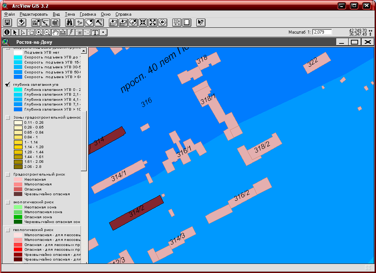The image size is (376, 273).
Task: Open the Legend Editor icon
Action: pos(46,23)
